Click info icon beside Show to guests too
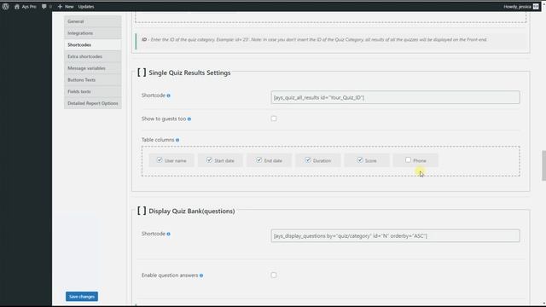Viewport: 546px width, 307px height. 189,119
